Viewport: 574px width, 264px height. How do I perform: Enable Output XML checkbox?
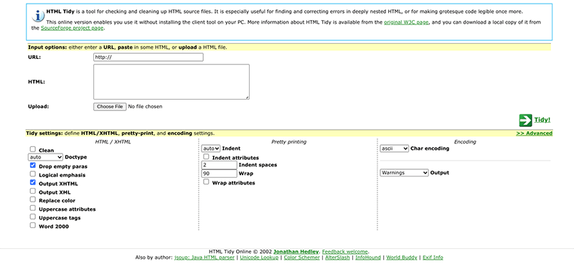[33, 191]
